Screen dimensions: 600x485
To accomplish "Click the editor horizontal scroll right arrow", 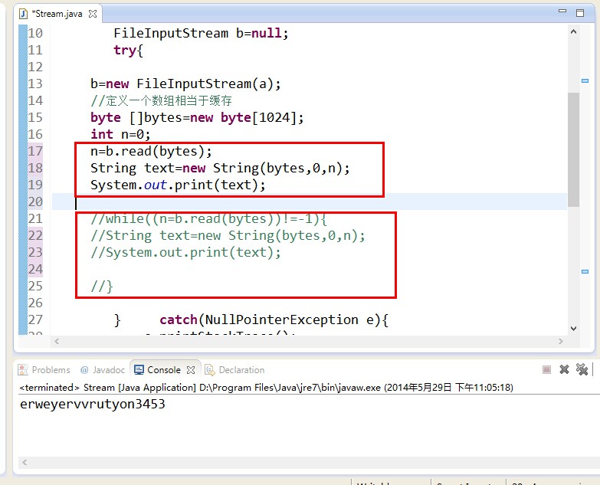I will pyautogui.click(x=561, y=341).
